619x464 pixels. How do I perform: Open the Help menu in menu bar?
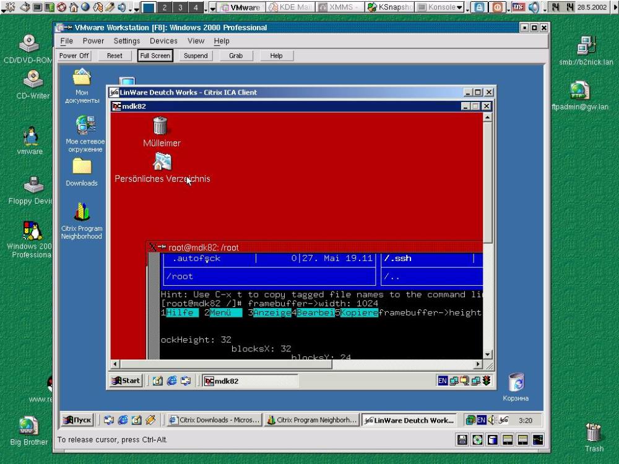222,41
